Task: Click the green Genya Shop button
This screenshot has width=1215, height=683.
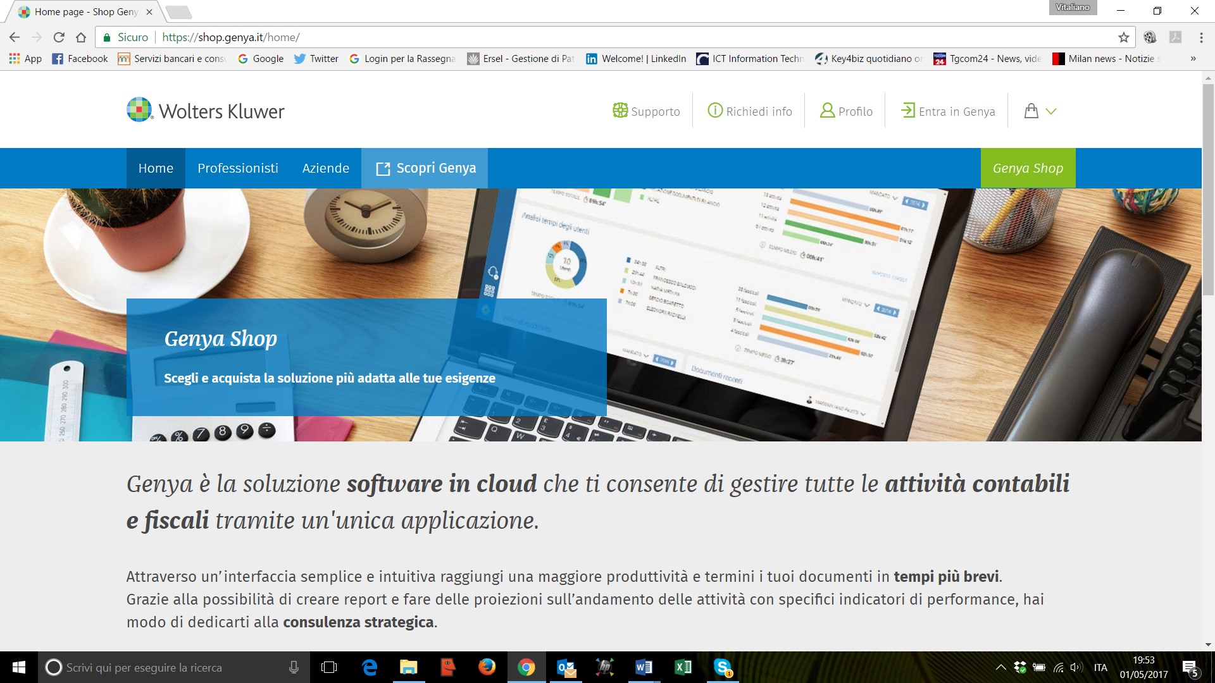Action: tap(1028, 168)
